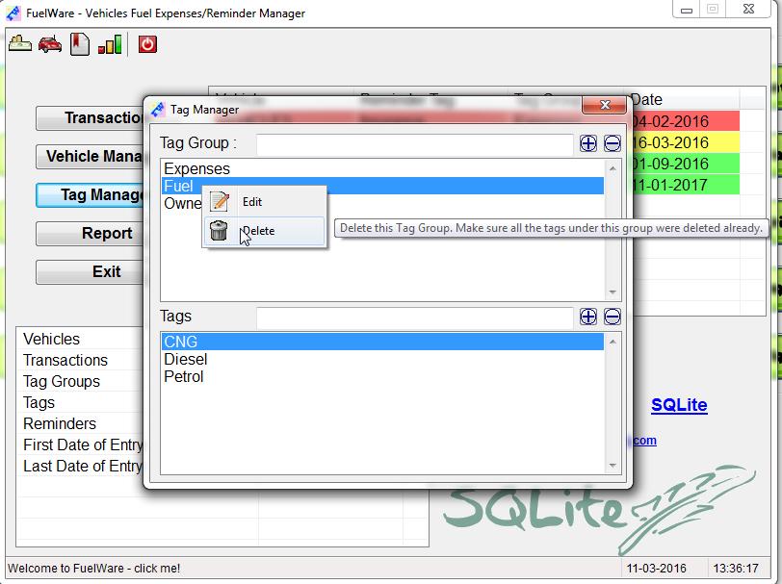Select the Petrol tag in list
Screen dimensions: 782x584
(184, 377)
